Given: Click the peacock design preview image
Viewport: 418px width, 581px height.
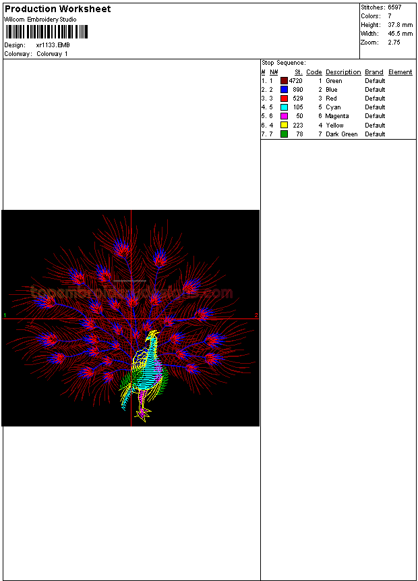Looking at the screenshot, I should click(x=131, y=318).
